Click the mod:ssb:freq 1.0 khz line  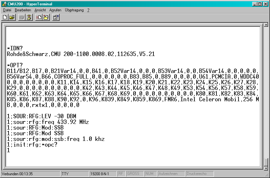(x=56, y=139)
